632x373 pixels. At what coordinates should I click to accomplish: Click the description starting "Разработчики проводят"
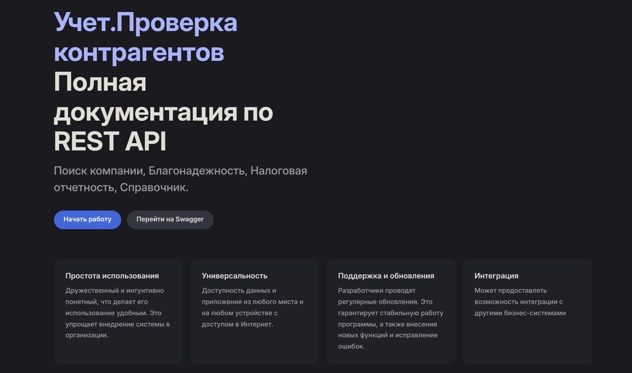point(391,318)
